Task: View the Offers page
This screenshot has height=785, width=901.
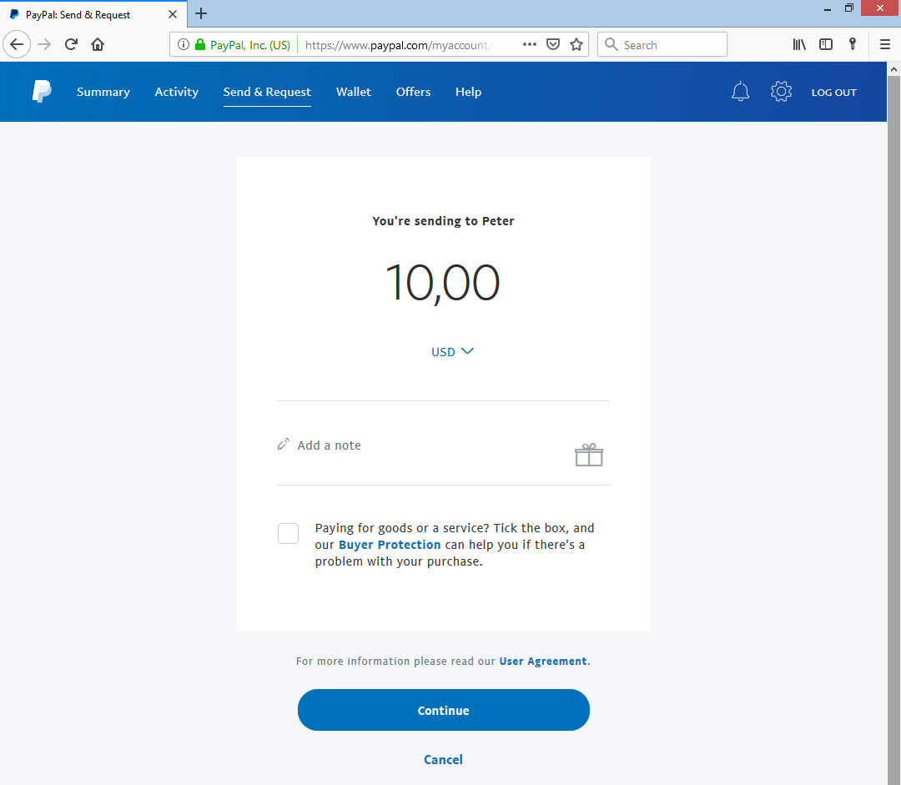Action: [x=413, y=92]
